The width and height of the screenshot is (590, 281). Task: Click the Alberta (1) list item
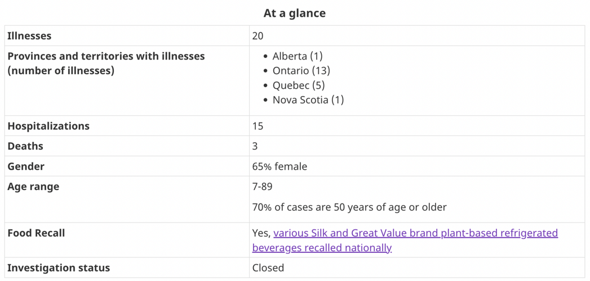(x=297, y=56)
